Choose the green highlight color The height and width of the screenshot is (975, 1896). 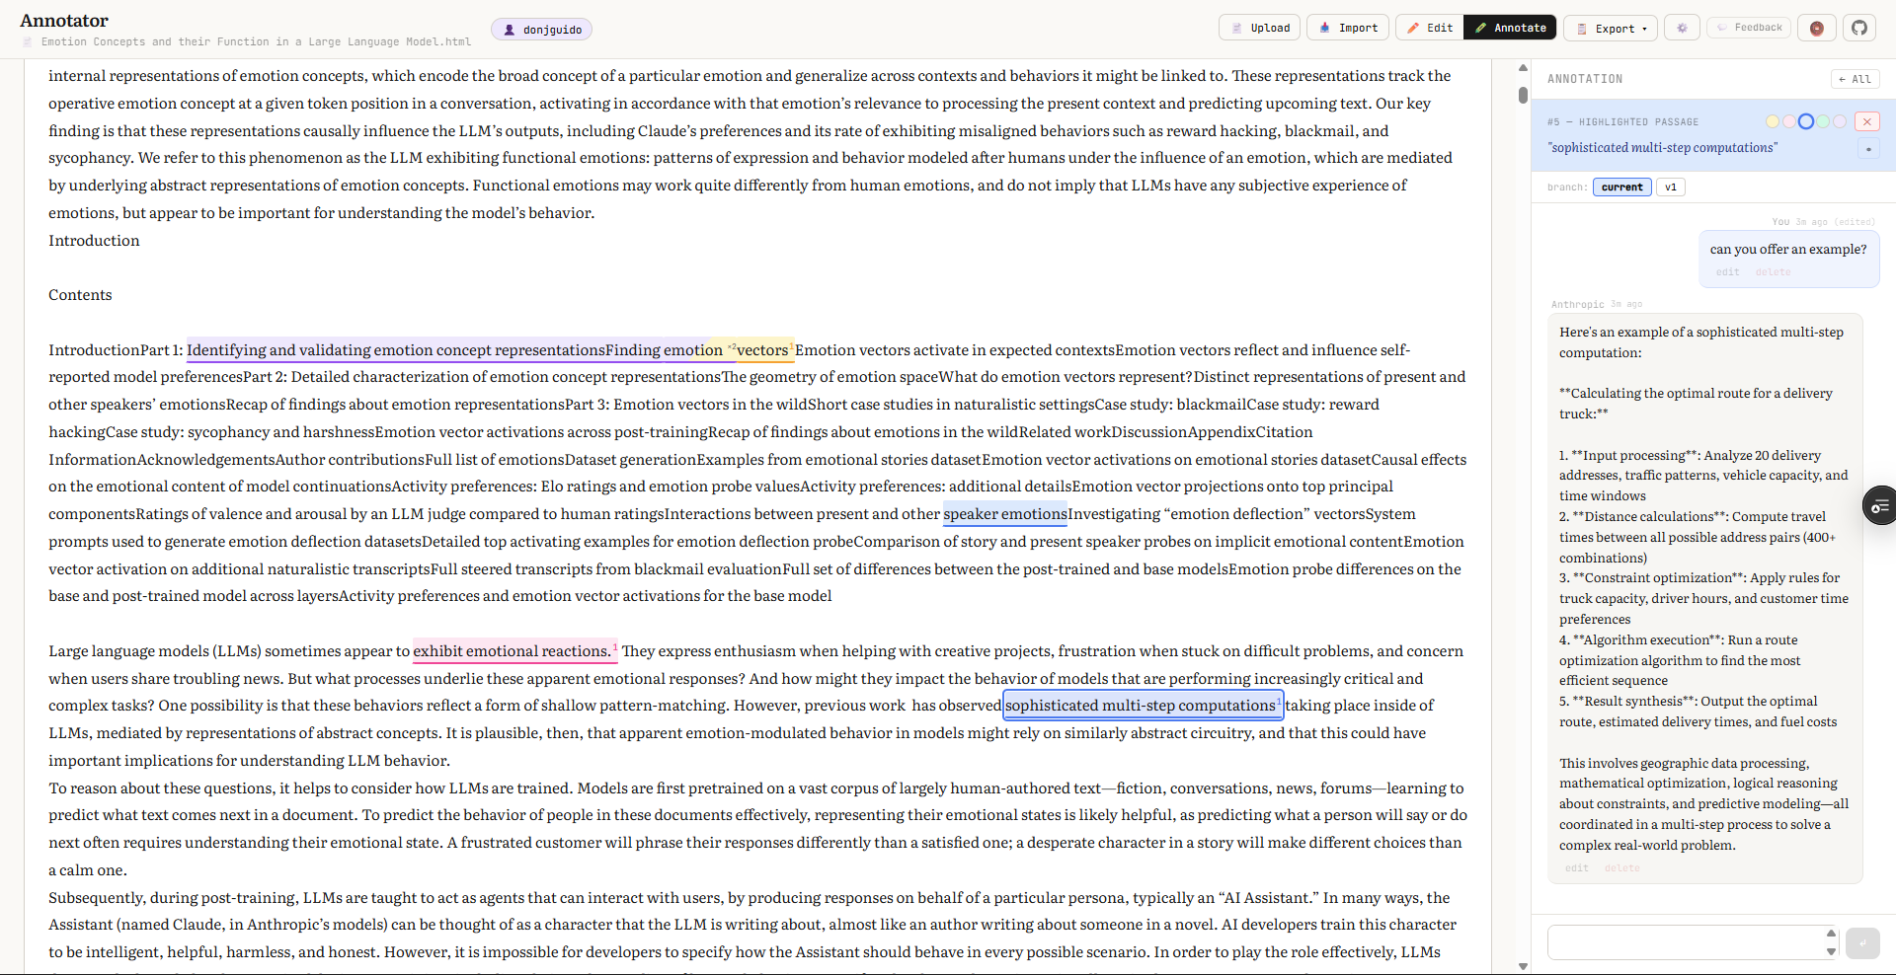(1823, 121)
